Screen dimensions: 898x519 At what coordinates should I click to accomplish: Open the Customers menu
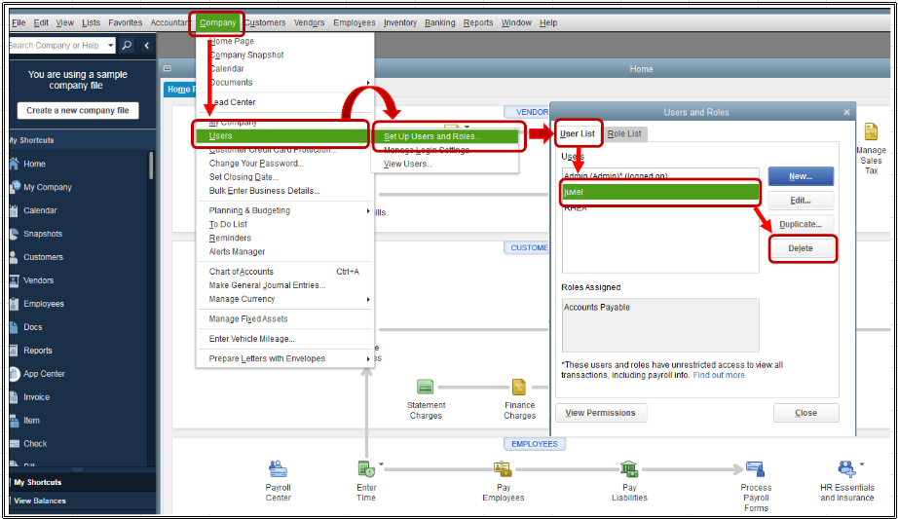click(265, 23)
